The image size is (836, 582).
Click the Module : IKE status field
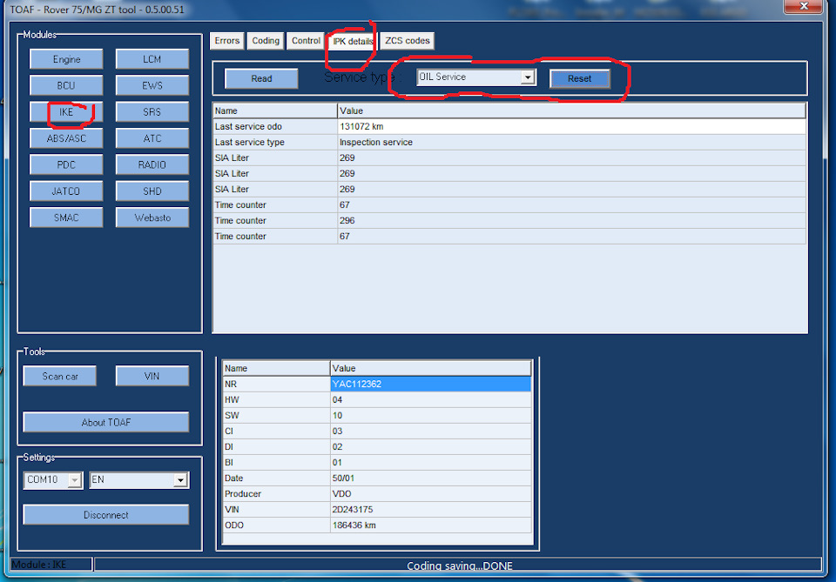click(51, 565)
